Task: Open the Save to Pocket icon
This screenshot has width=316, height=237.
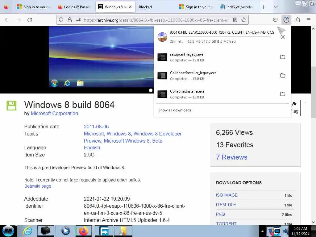Action: pos(275,20)
